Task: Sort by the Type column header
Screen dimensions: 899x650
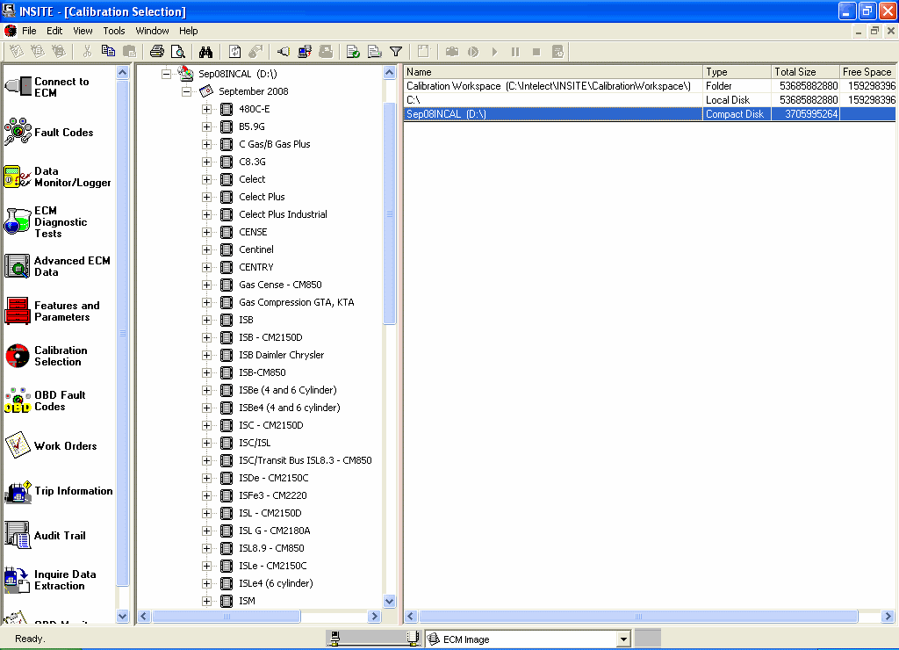Action: coord(737,72)
